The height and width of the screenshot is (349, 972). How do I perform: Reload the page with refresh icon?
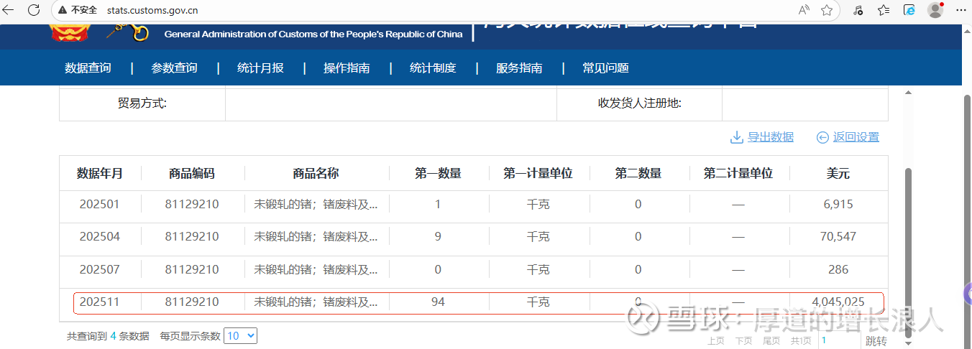pyautogui.click(x=34, y=10)
